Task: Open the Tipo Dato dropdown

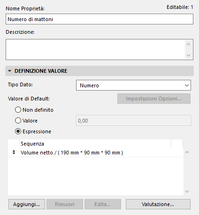Action: coord(133,85)
